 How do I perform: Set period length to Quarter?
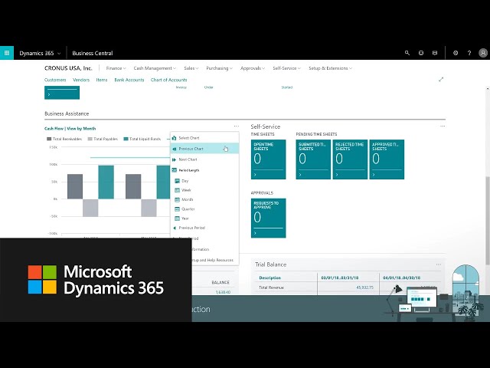point(204,209)
